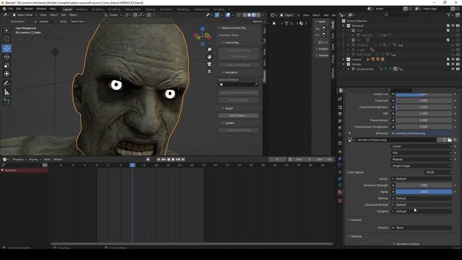This screenshot has height=260, width=462.
Task: Enable the Backface Culling checkbox
Action: coord(394,244)
